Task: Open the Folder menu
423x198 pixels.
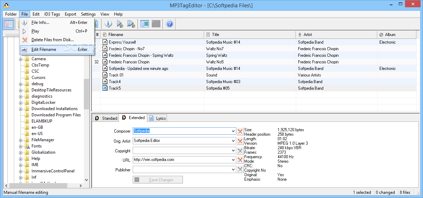Action: coord(11,14)
